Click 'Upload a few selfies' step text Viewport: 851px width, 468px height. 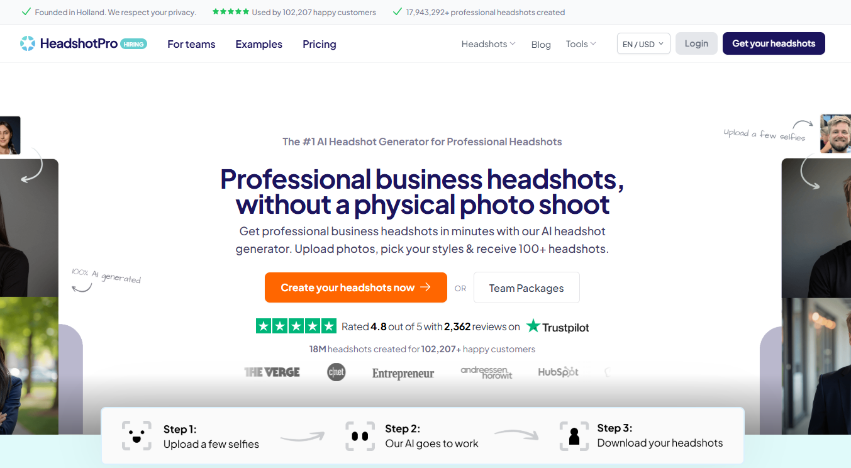click(x=211, y=444)
